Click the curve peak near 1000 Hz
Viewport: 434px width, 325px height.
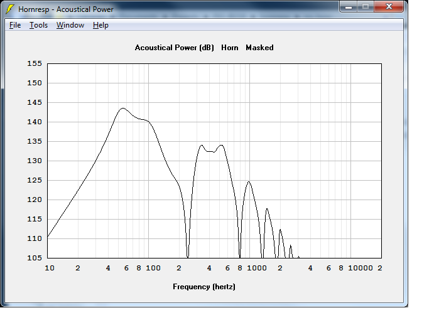click(x=249, y=181)
